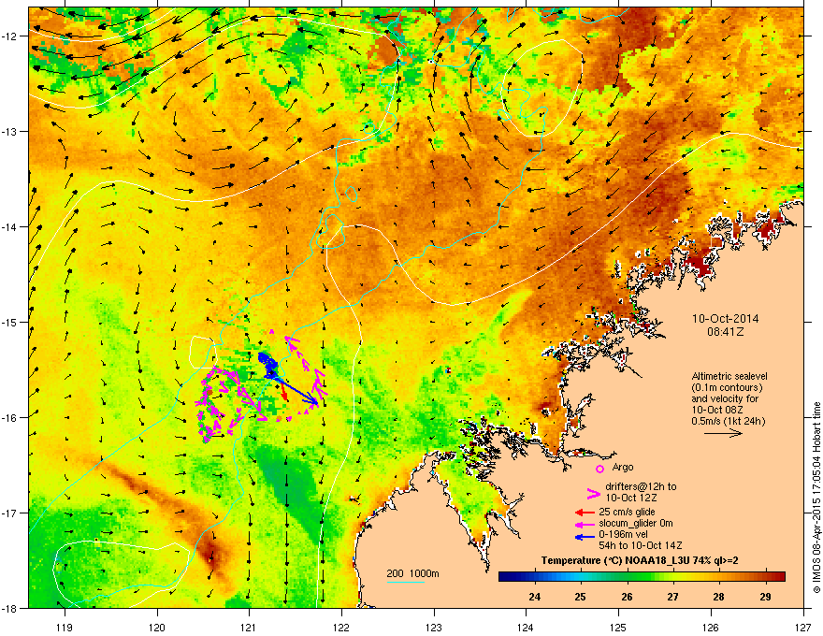Screen dimensions: 823x636
Task: Click the black 0.5m/s velocity scale arrow
Action: coord(723,433)
